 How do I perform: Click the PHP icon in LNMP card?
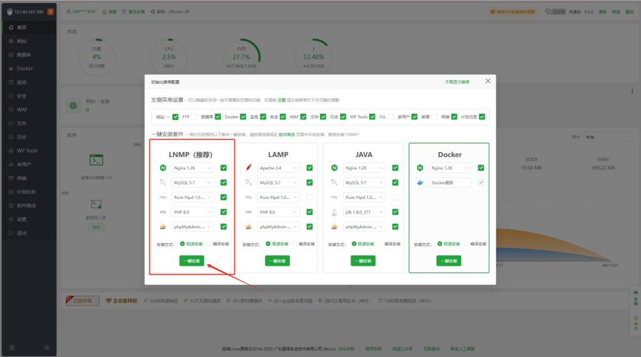163,212
